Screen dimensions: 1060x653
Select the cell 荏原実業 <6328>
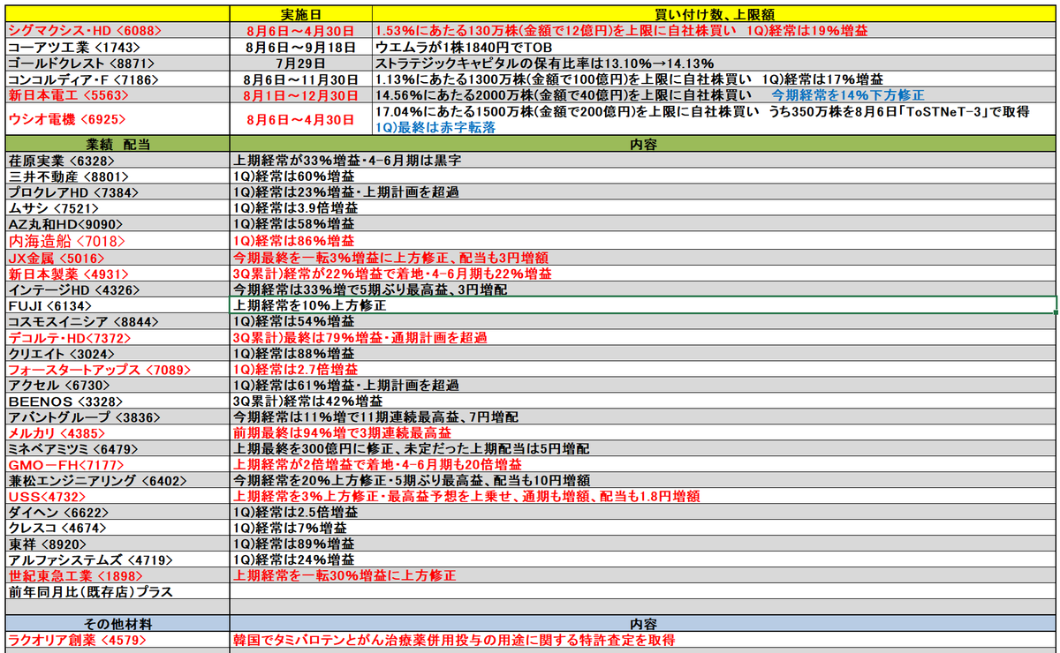coord(117,161)
